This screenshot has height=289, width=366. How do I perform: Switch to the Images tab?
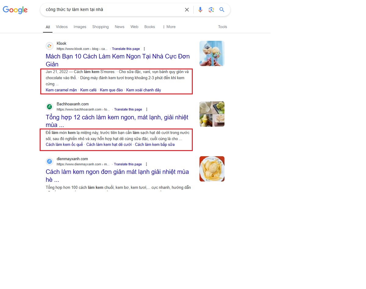(80, 27)
